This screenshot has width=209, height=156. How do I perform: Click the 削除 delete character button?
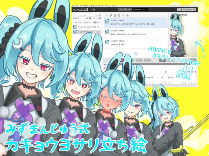(x=96, y=22)
